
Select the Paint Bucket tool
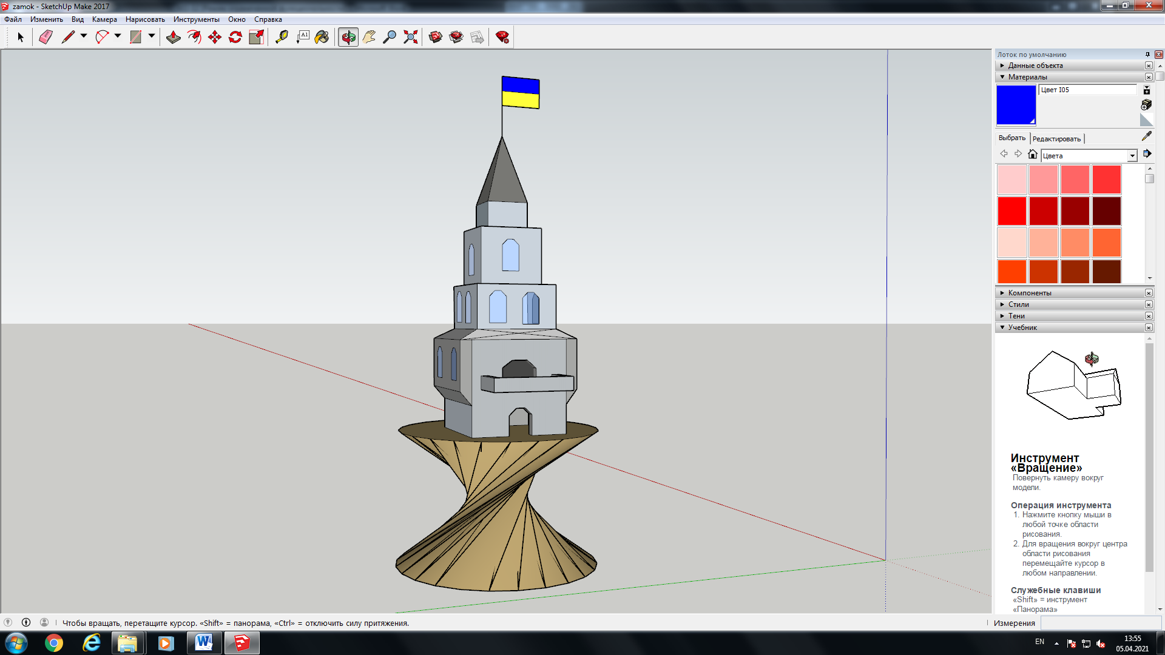[322, 38]
